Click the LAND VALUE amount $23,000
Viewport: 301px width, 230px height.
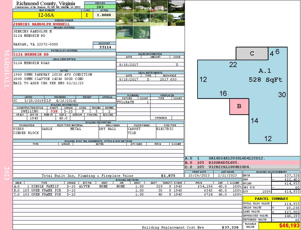tap(292, 212)
